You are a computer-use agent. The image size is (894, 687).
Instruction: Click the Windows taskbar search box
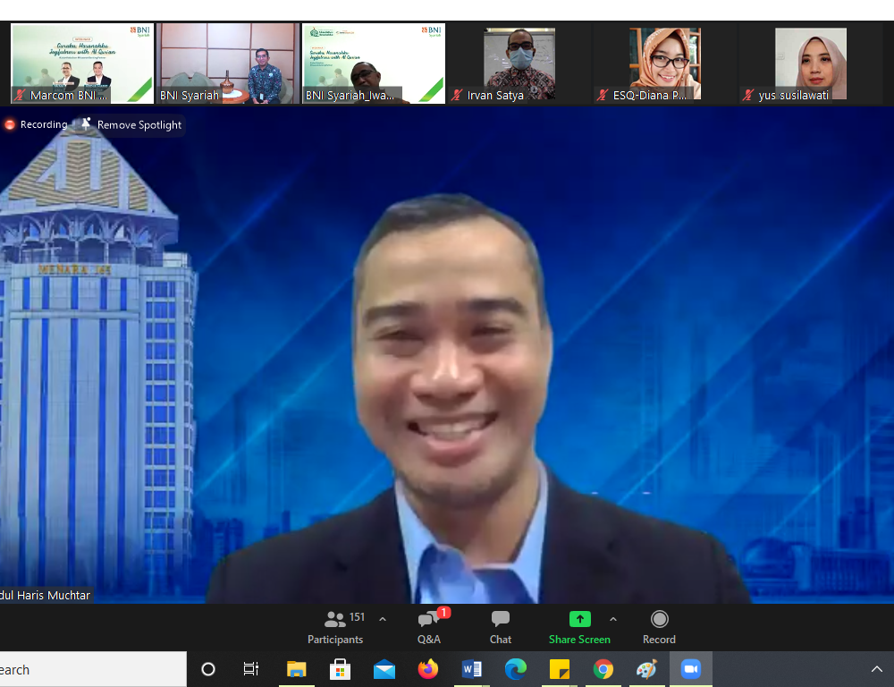[x=89, y=669]
